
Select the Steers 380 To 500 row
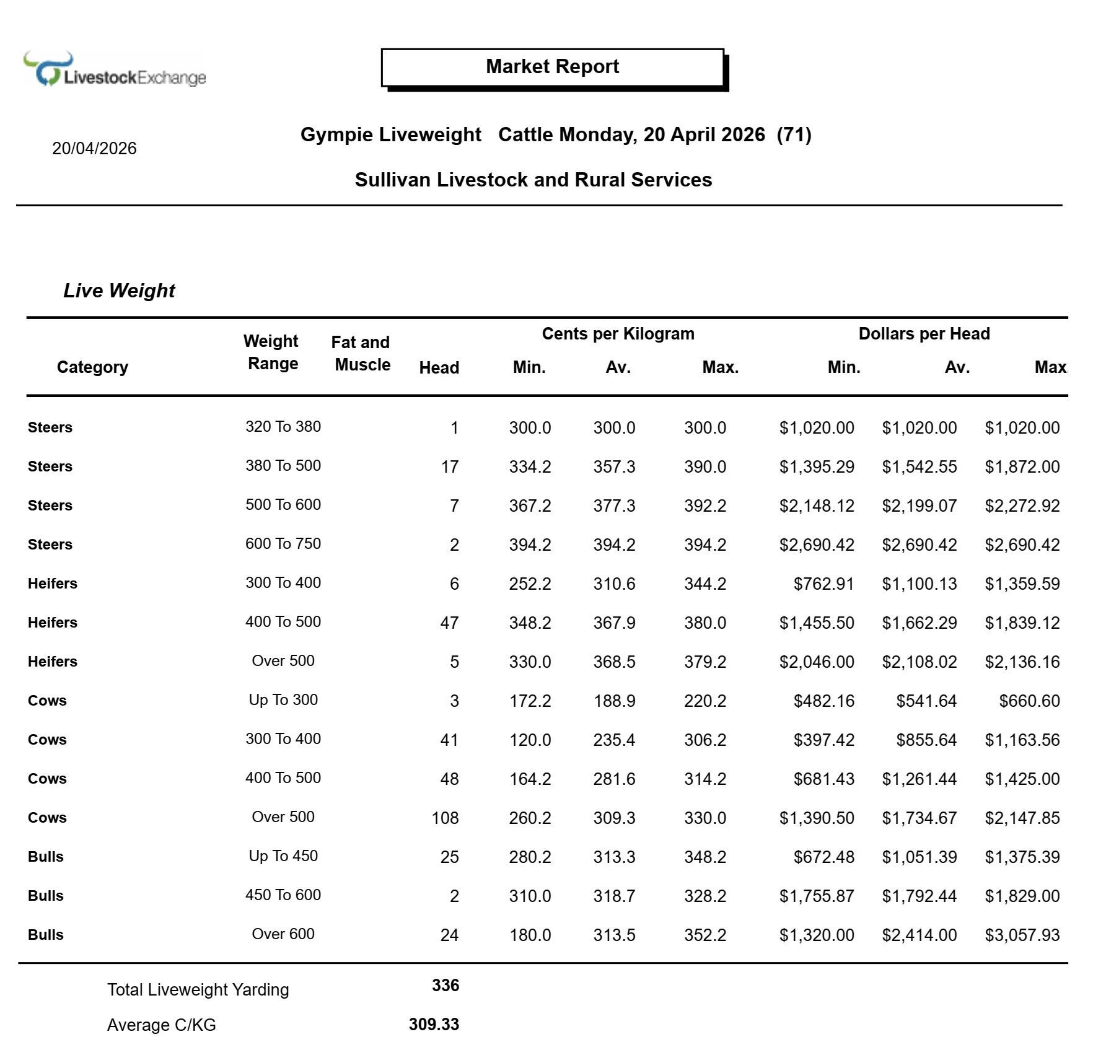[544, 466]
